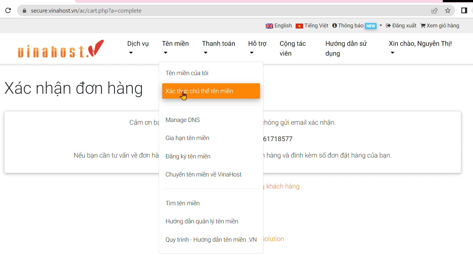473x257 pixels.
Task: Reload the page with browser refresh icon
Action: [8, 10]
